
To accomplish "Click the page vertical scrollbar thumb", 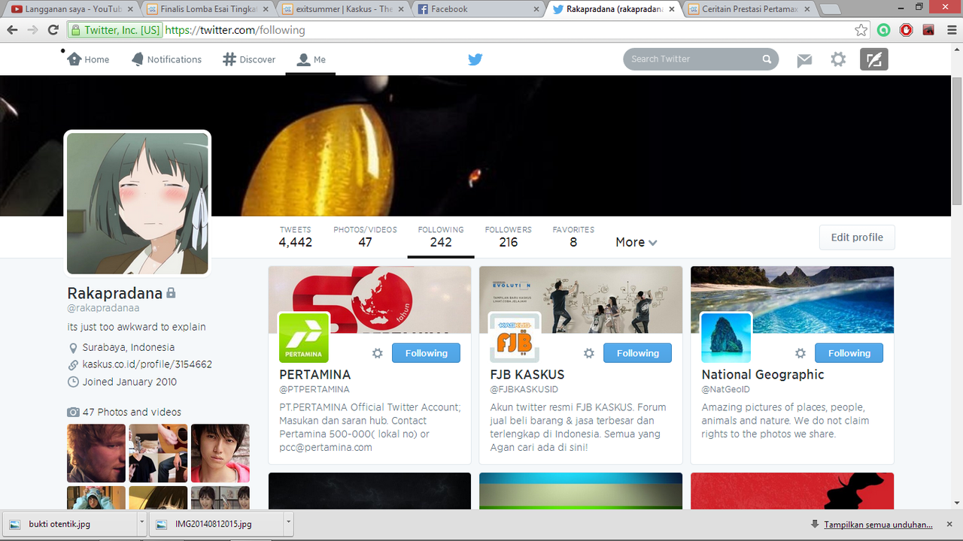I will coord(957,141).
